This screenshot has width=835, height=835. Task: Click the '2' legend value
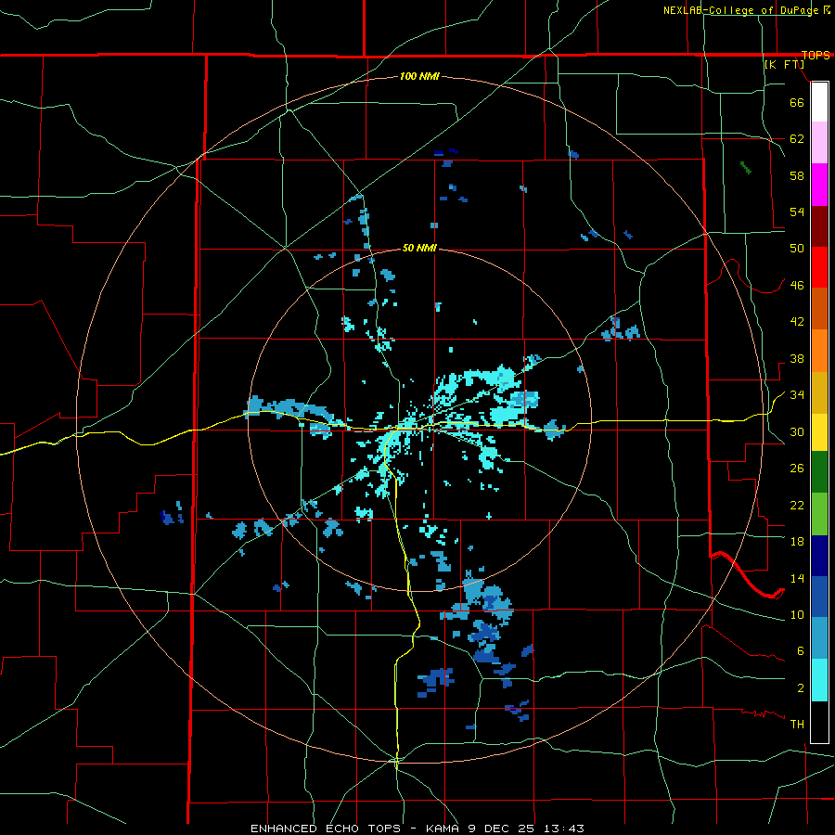click(800, 688)
